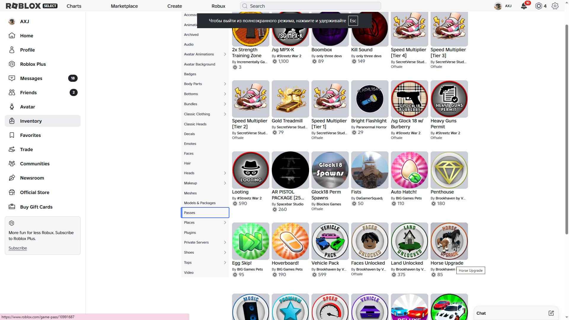Click the Robux balance icon in header
Viewport: 569px width, 320px height.
pos(539,6)
